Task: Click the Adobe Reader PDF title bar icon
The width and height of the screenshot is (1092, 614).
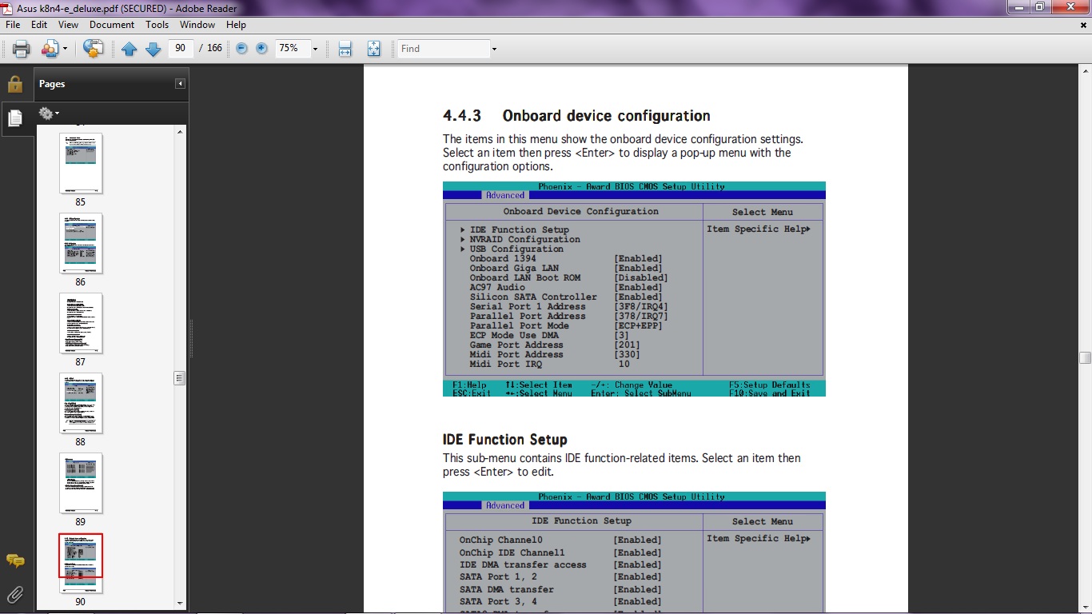Action: tap(8, 7)
